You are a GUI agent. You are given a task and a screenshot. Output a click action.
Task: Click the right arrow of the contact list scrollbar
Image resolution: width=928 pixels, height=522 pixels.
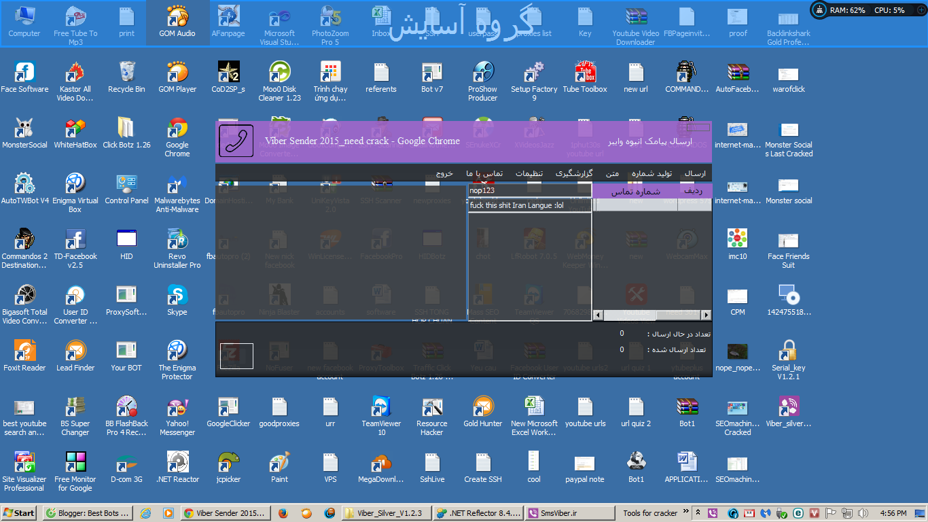[x=707, y=315]
